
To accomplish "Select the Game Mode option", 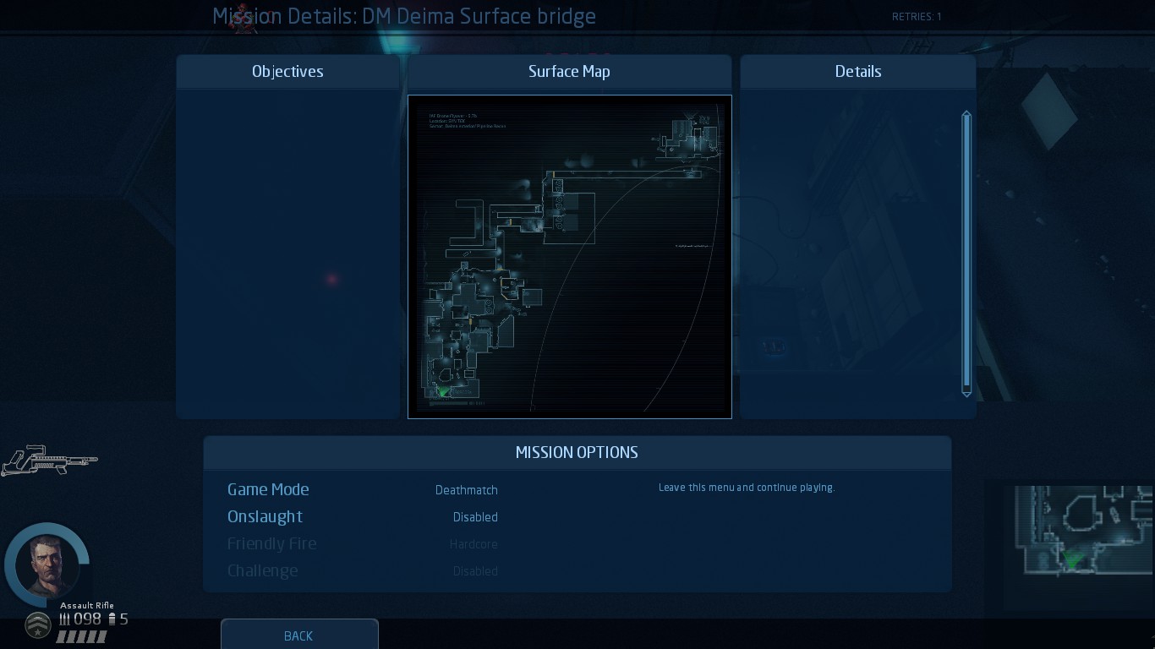I will [268, 489].
